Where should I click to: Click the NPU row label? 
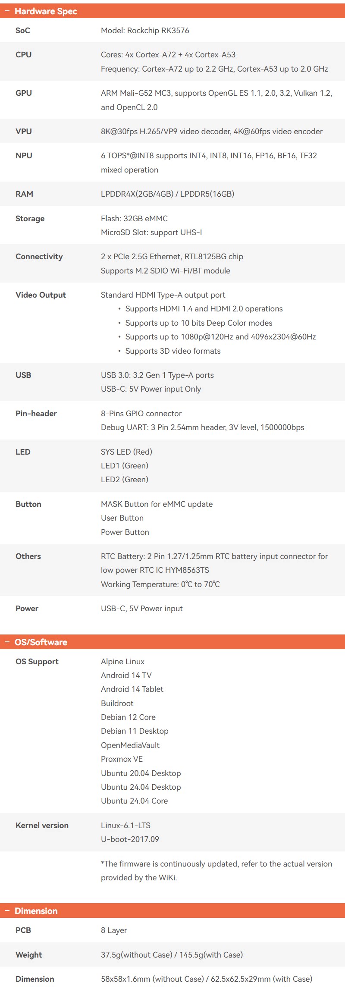[24, 156]
